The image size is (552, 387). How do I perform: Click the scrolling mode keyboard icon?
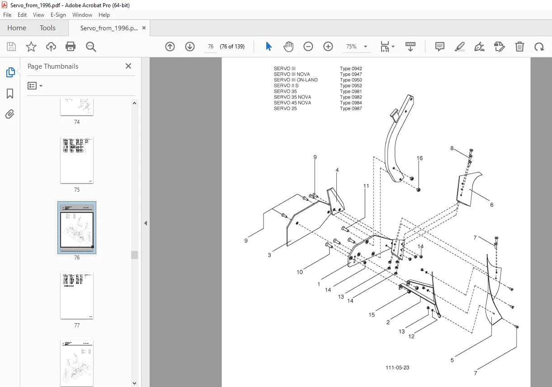[x=410, y=47]
